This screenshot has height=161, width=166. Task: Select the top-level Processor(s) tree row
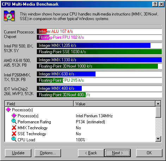(x=22, y=110)
